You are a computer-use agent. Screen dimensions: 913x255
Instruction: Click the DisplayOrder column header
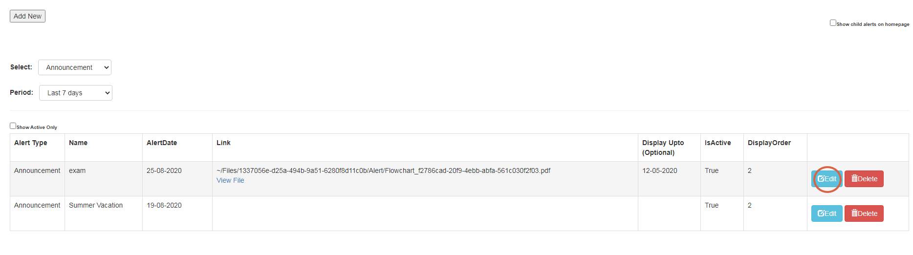coord(769,143)
